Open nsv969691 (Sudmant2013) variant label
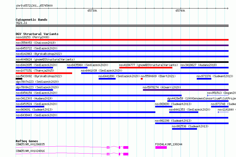This screenshot has height=157, width=236. (34, 110)
